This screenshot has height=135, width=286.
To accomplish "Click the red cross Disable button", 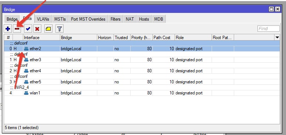I will (37, 29).
